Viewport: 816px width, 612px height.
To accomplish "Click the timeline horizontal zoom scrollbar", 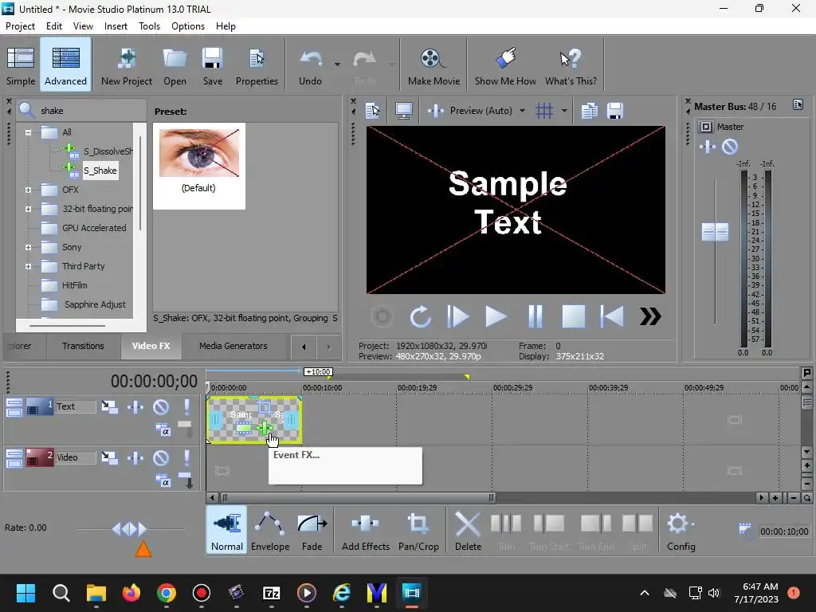I will coord(357,498).
